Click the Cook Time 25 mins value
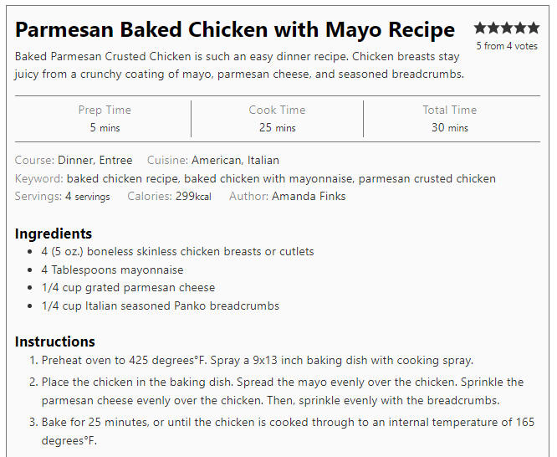The width and height of the screenshot is (557, 457). pos(278,127)
